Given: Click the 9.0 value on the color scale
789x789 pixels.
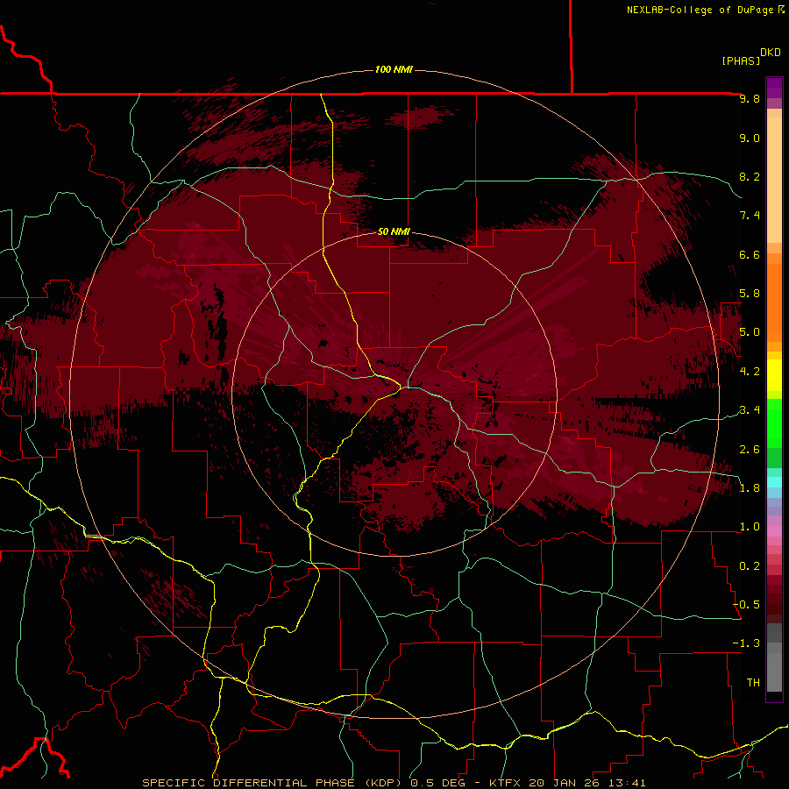Looking at the screenshot, I should pos(750,138).
